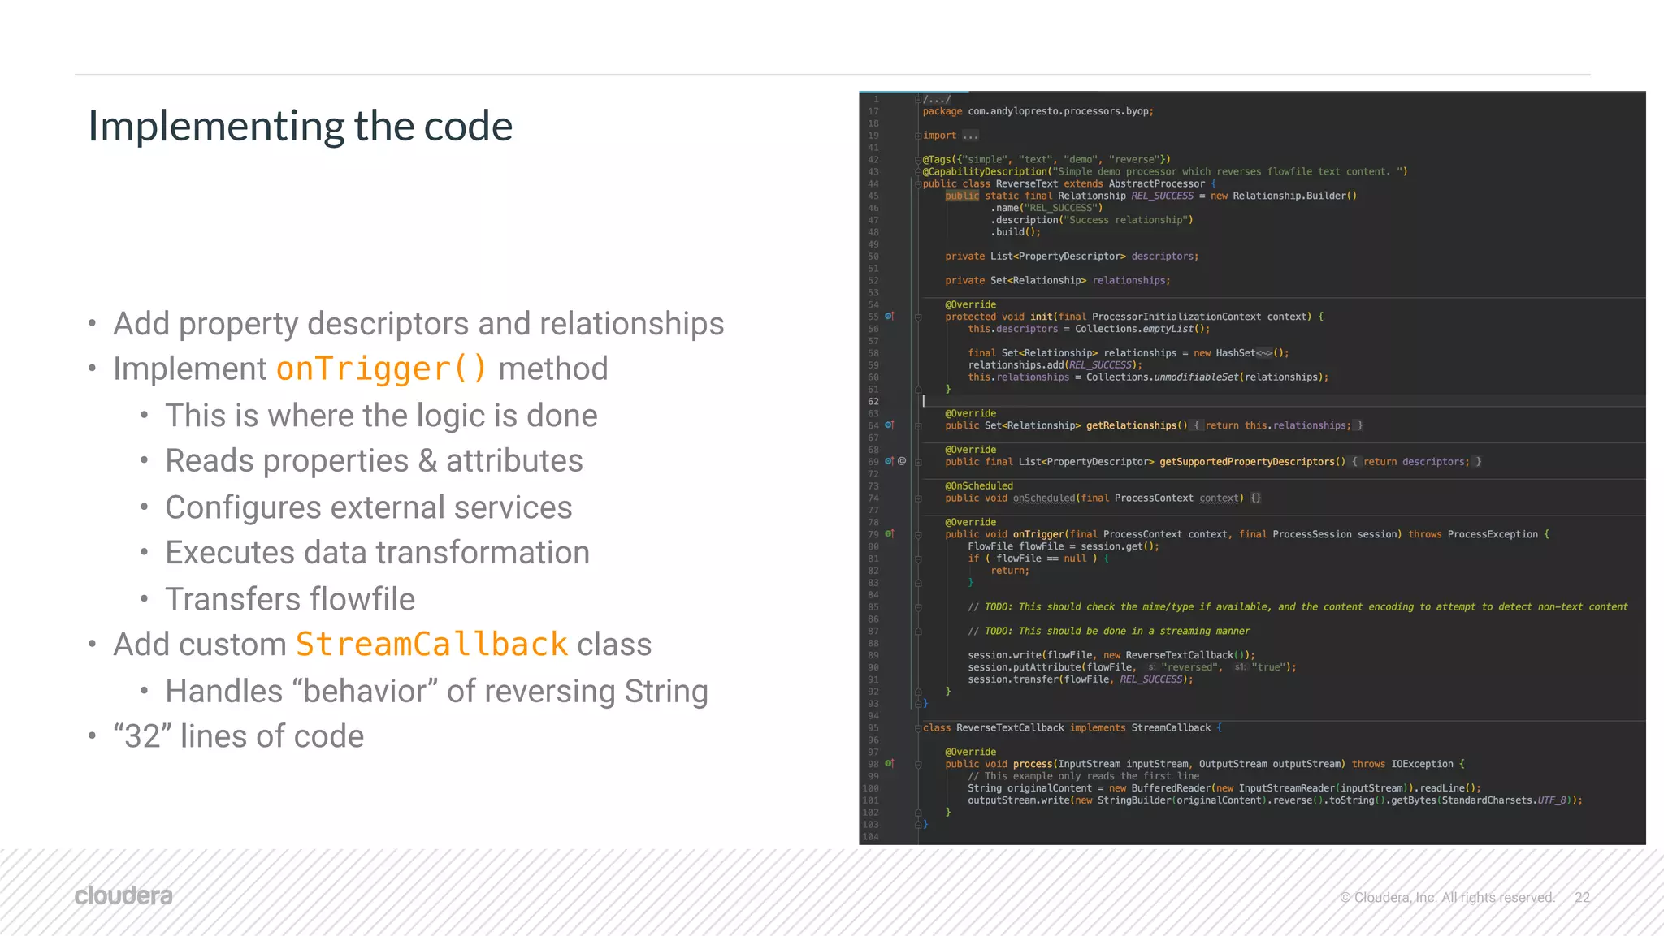
Task: Click AbstractProcessor in the class declaration
Action: pyautogui.click(x=1157, y=184)
